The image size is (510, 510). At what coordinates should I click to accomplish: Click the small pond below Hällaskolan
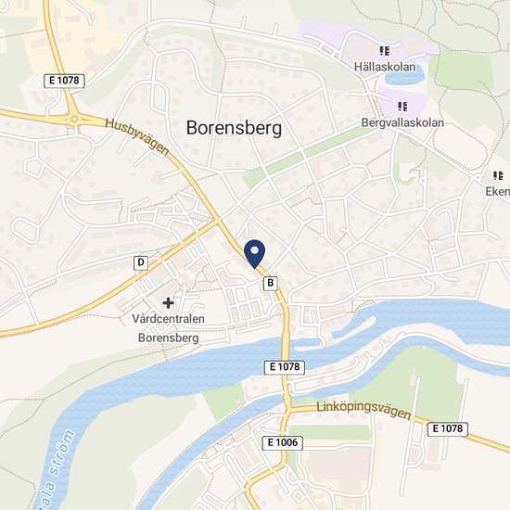tap(404, 74)
